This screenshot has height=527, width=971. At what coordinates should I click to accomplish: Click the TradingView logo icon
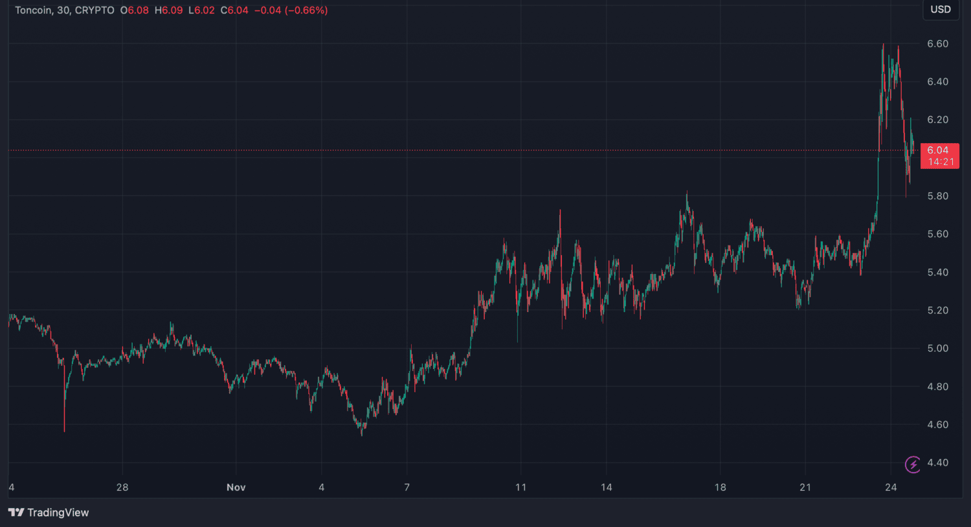[x=16, y=513]
